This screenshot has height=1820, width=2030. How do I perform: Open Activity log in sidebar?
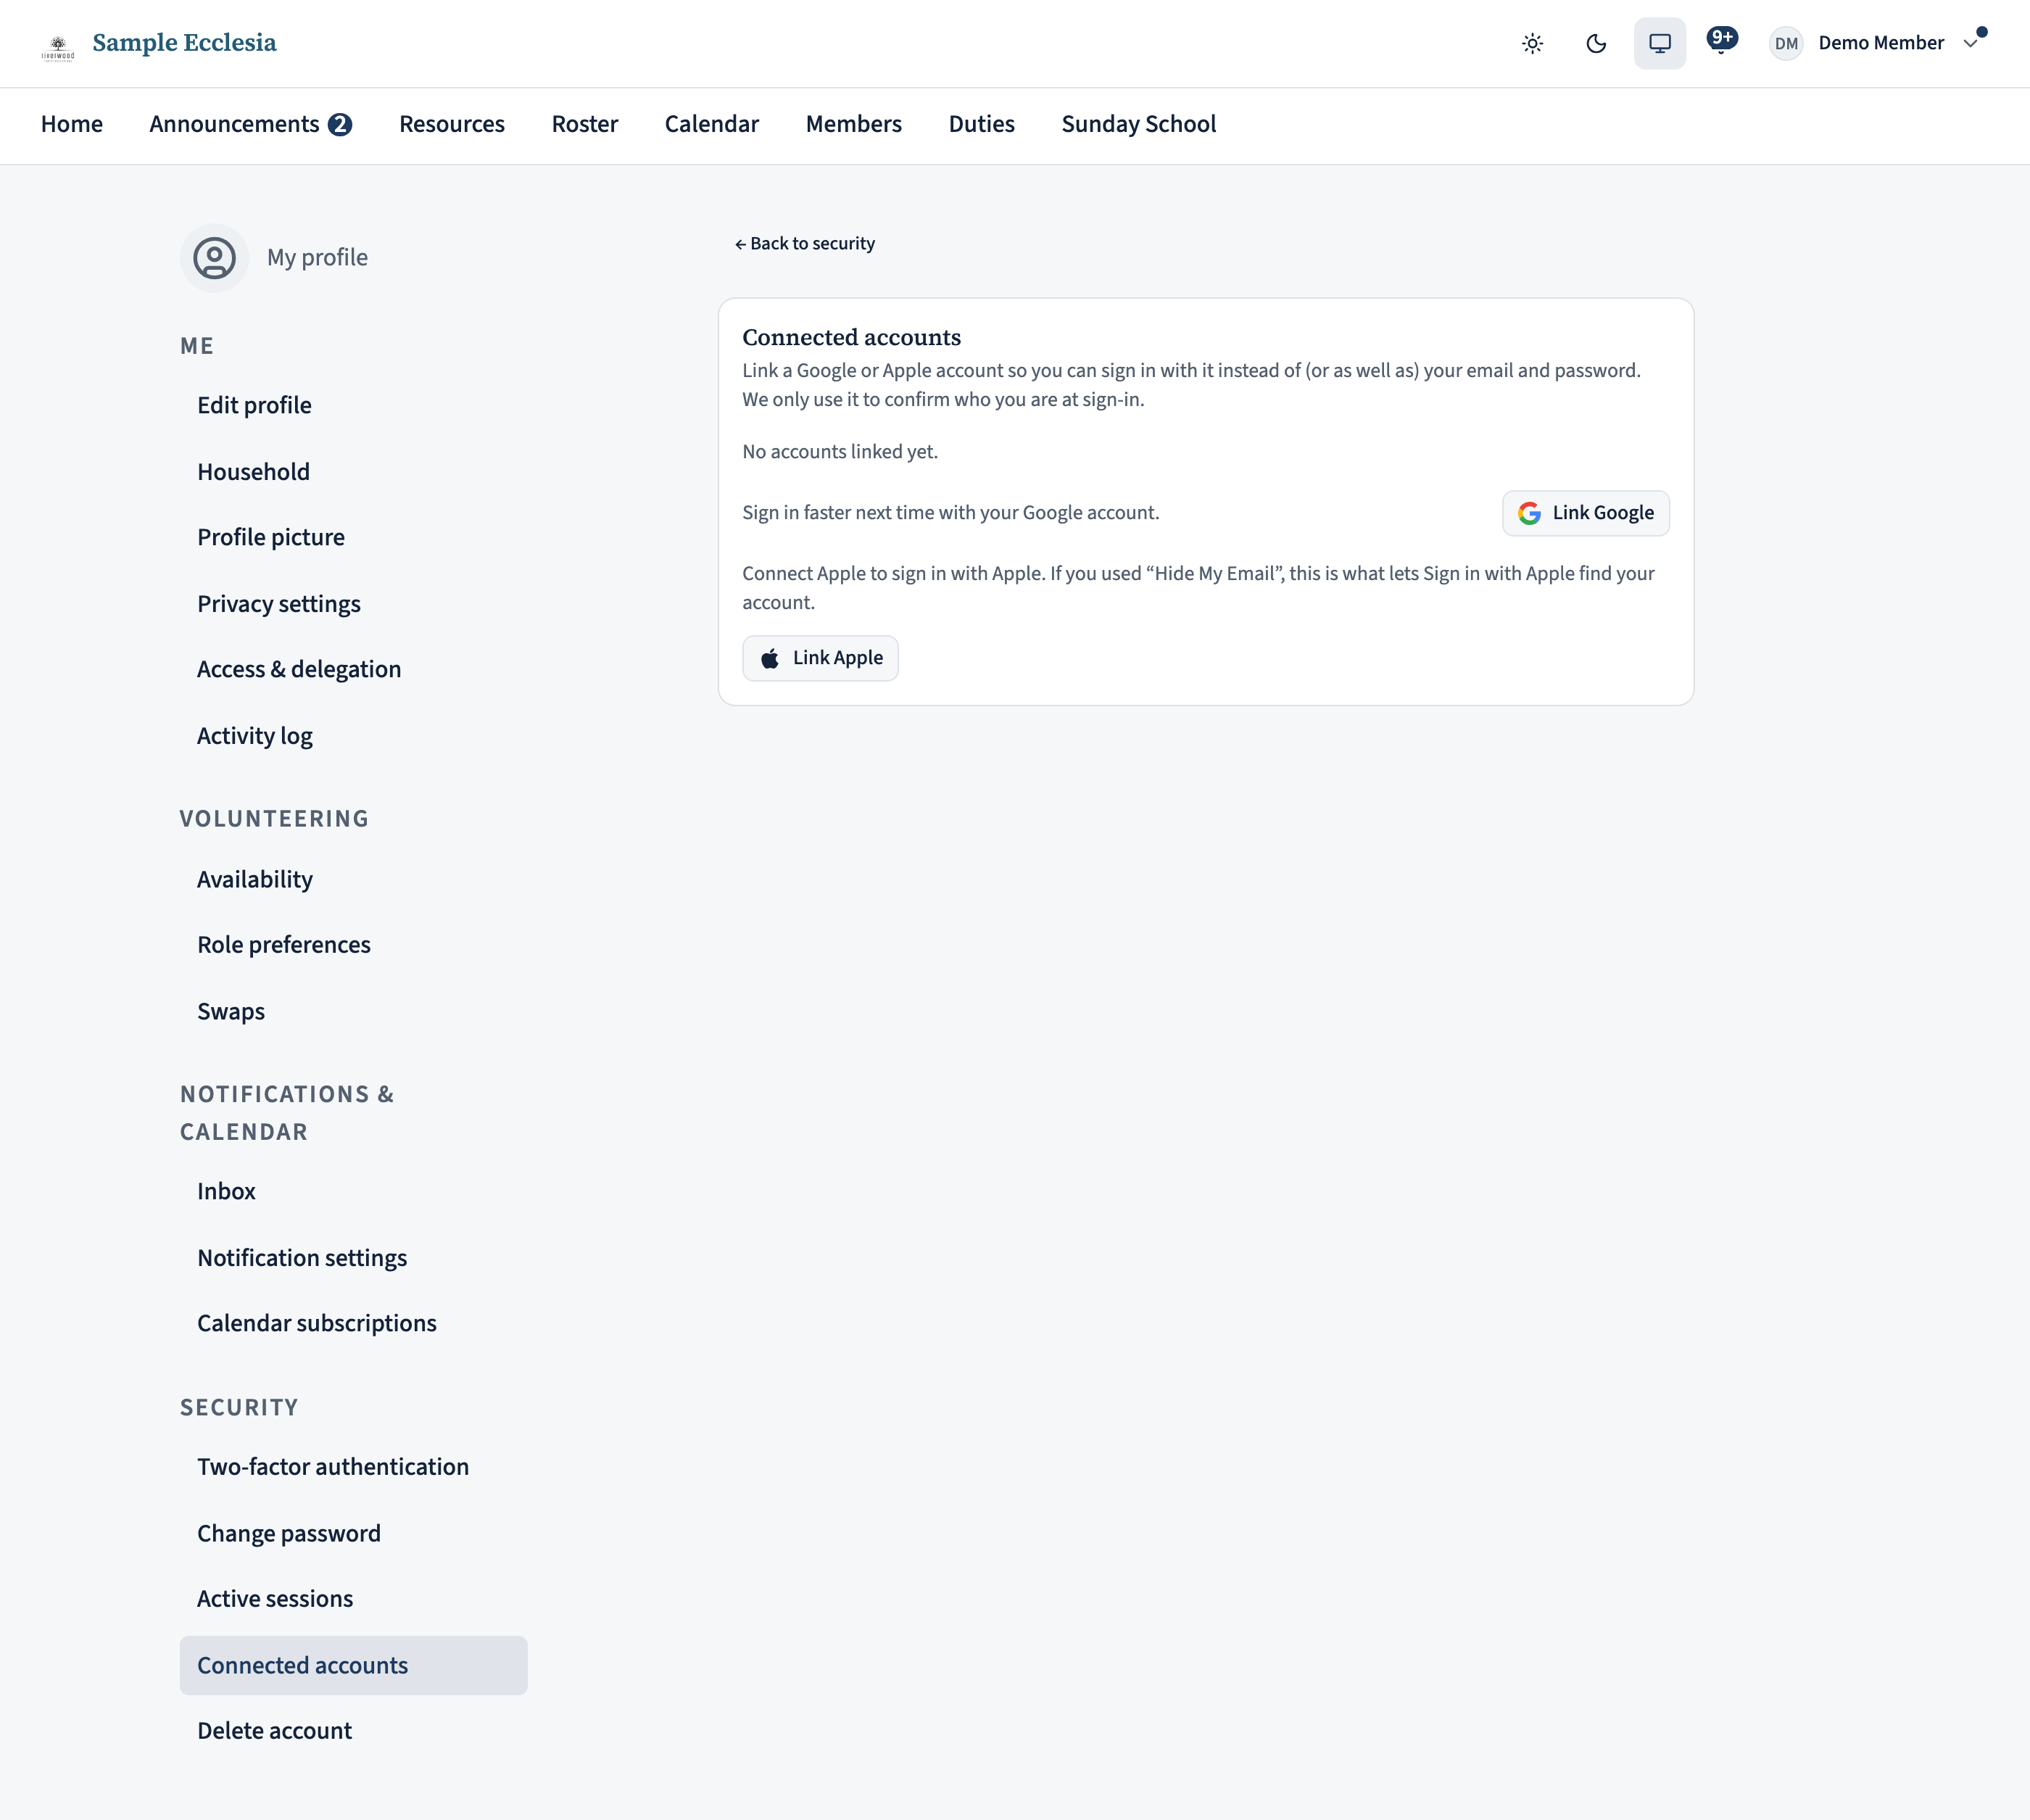[353, 736]
